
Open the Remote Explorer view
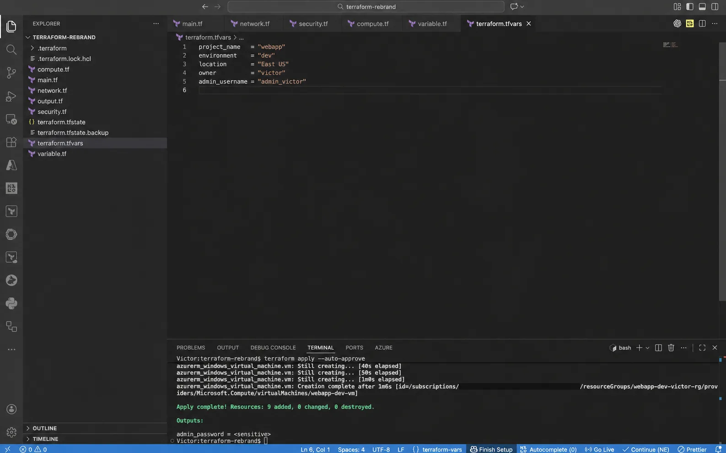pyautogui.click(x=11, y=119)
